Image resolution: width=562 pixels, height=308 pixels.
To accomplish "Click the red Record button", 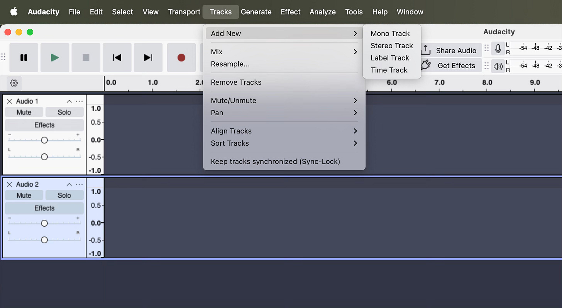I will (181, 58).
